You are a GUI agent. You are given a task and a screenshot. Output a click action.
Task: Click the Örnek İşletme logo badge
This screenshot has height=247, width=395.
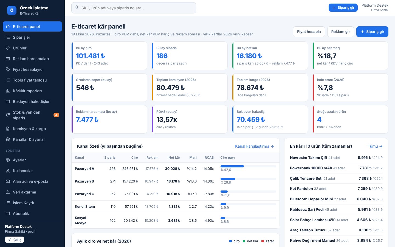pyautogui.click(x=12, y=10)
